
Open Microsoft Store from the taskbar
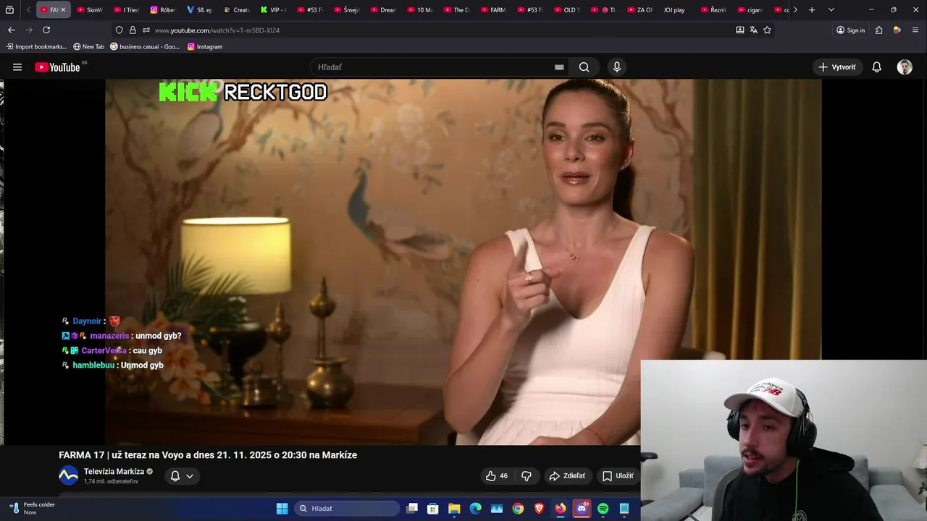433,509
